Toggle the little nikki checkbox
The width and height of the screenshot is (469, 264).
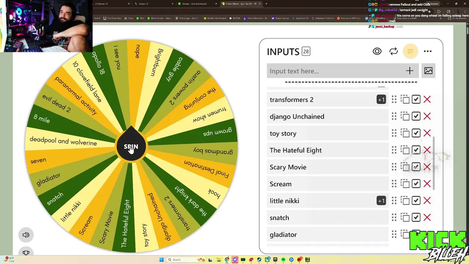pyautogui.click(x=416, y=201)
